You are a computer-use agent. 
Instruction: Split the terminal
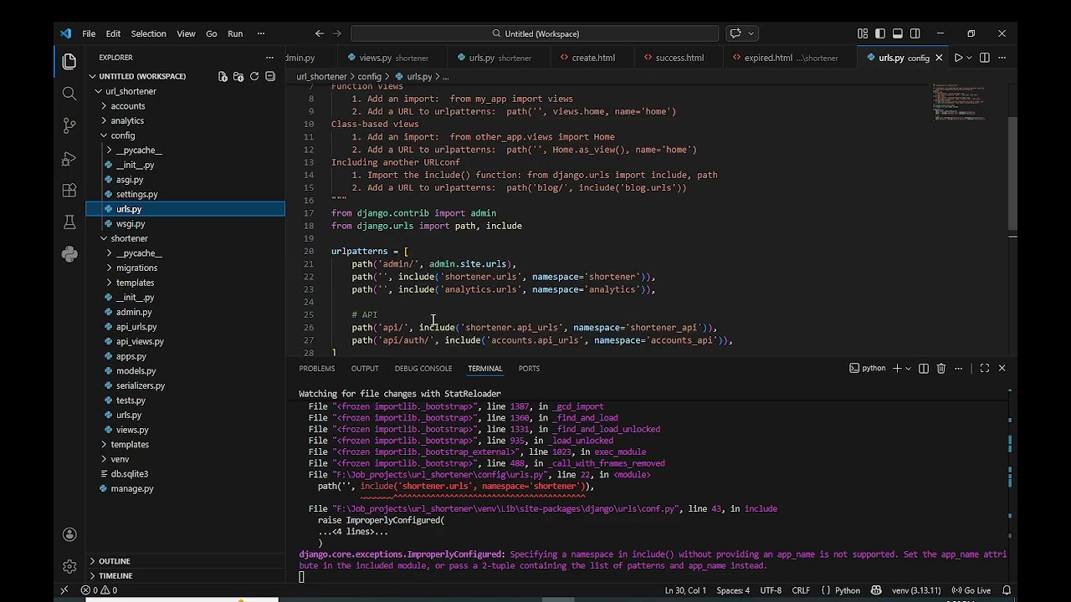[924, 368]
